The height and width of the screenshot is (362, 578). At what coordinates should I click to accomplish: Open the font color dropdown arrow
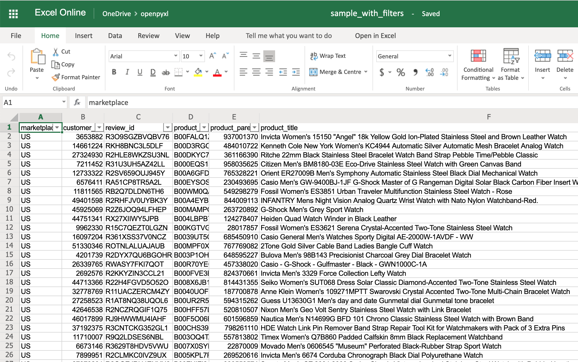(x=226, y=71)
